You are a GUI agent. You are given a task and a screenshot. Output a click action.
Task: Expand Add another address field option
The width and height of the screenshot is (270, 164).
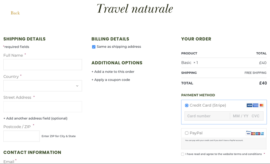35,118
